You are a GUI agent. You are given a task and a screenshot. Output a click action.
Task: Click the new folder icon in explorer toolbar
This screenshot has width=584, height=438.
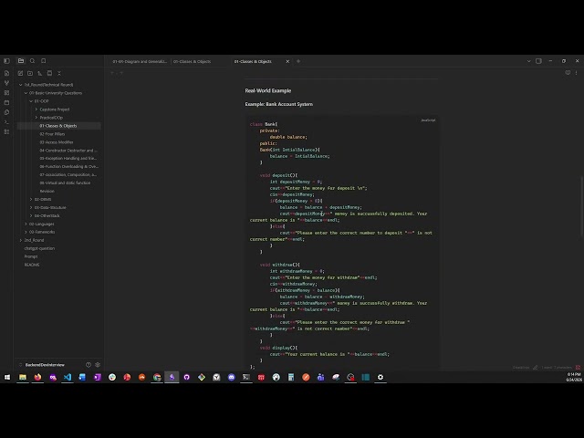pos(30,73)
